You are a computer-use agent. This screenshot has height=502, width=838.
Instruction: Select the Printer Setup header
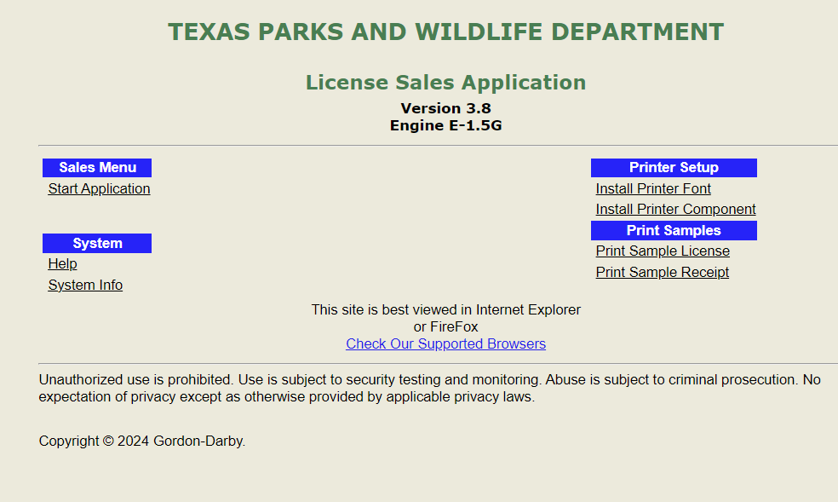pyautogui.click(x=674, y=168)
